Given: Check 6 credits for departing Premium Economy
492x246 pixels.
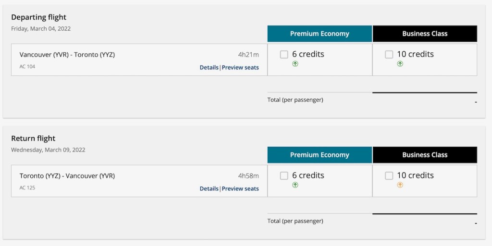Looking at the screenshot, I should [x=284, y=55].
